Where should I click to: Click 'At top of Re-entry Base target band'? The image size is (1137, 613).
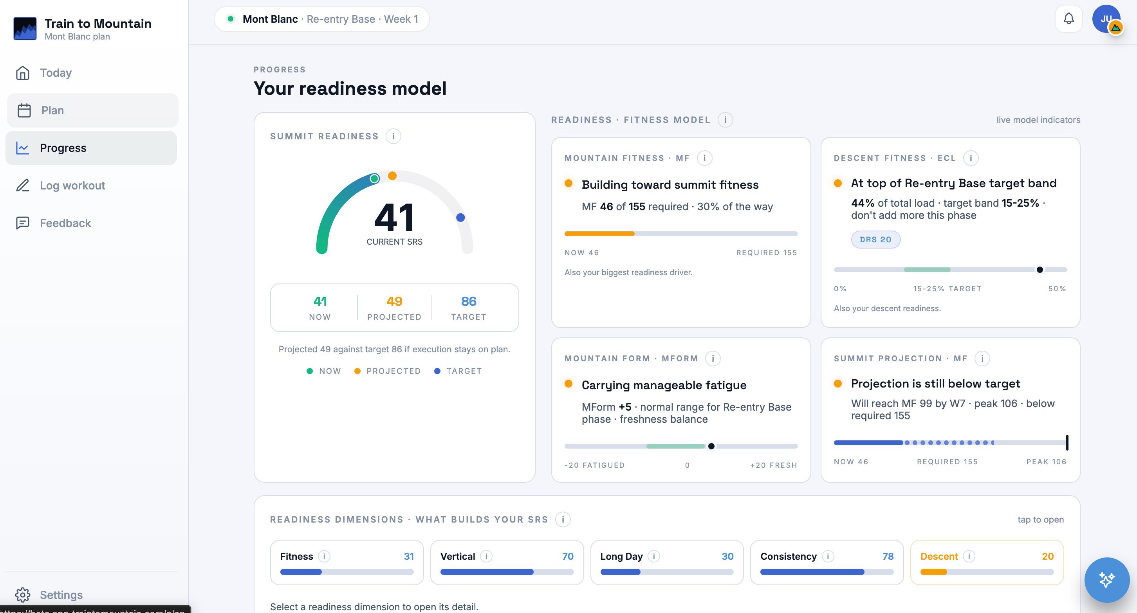[x=953, y=183]
